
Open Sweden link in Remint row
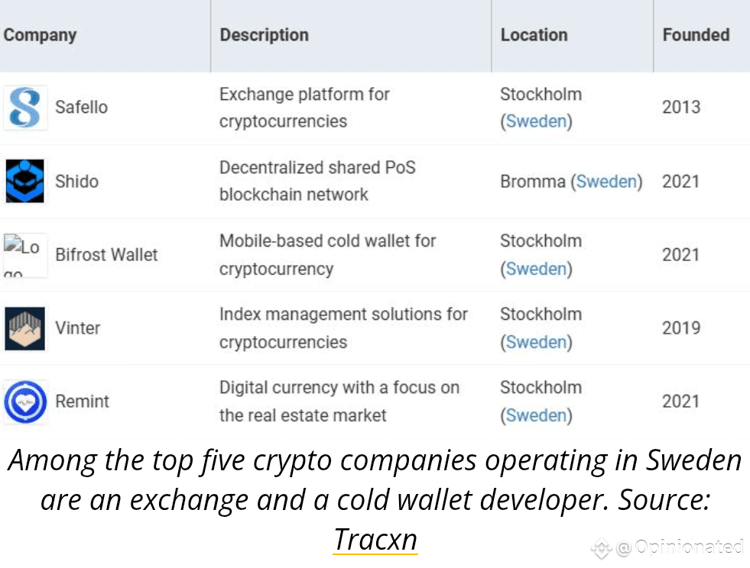[x=536, y=415]
